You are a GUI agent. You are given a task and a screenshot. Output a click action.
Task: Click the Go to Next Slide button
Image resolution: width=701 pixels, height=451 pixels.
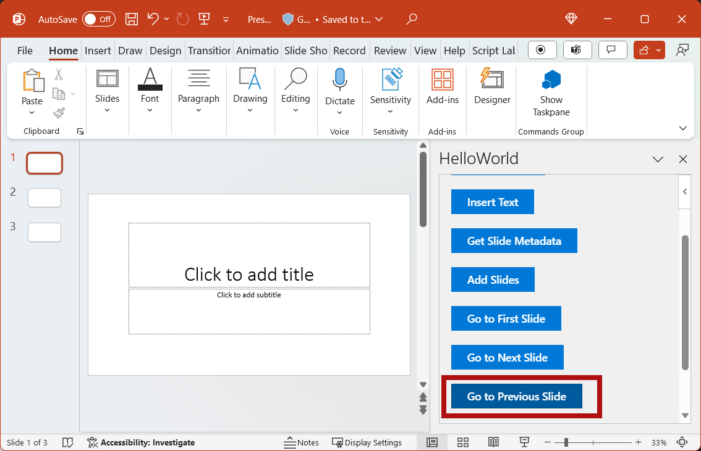point(507,357)
